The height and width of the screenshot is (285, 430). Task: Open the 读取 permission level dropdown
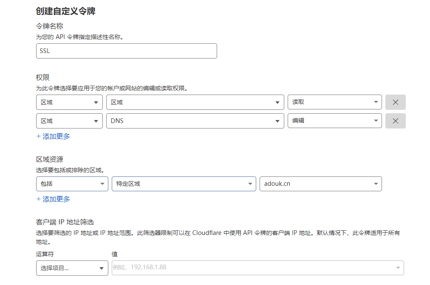pos(334,102)
